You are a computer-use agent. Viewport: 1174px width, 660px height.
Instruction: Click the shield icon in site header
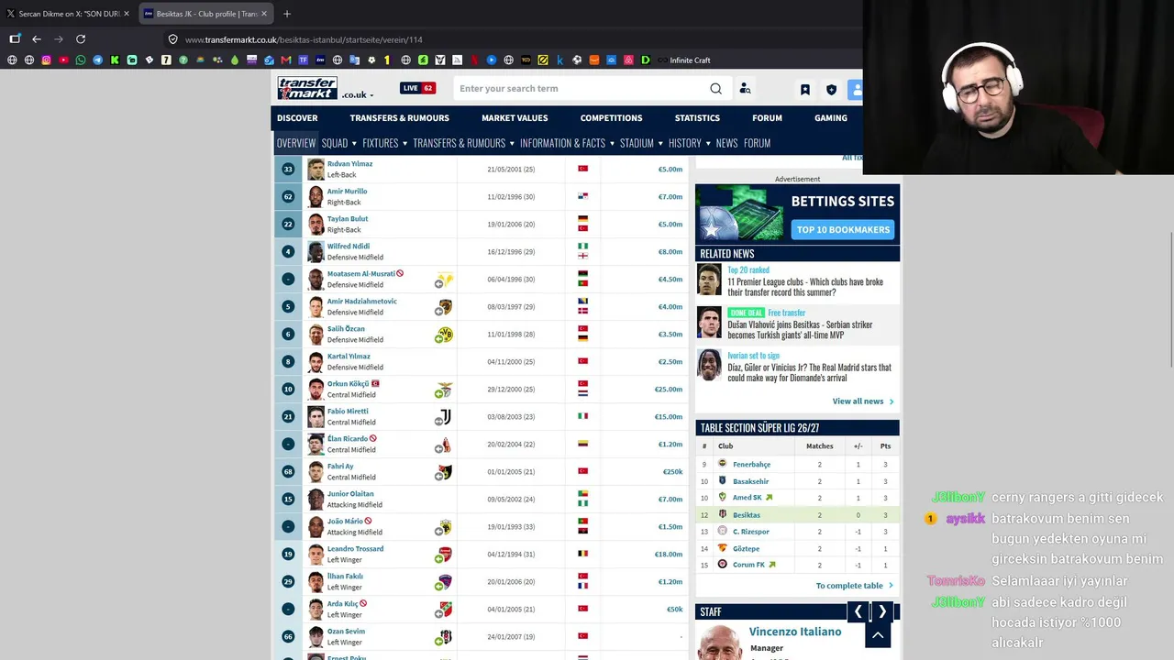(831, 90)
